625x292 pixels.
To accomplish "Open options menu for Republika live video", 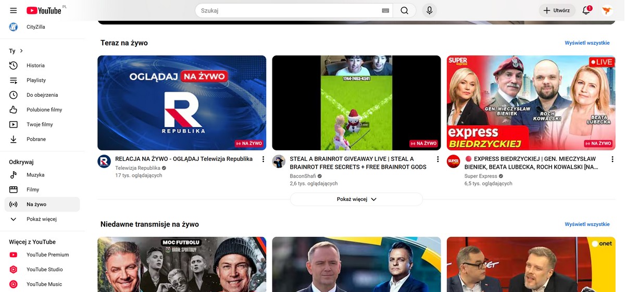I will click(x=263, y=159).
